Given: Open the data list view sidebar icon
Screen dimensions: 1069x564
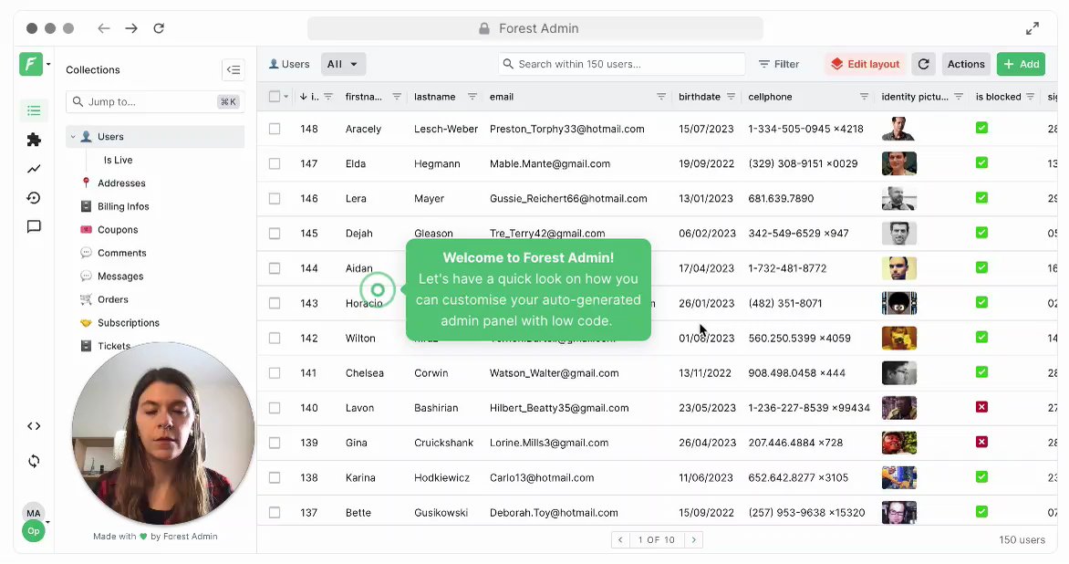Looking at the screenshot, I should coord(34,110).
